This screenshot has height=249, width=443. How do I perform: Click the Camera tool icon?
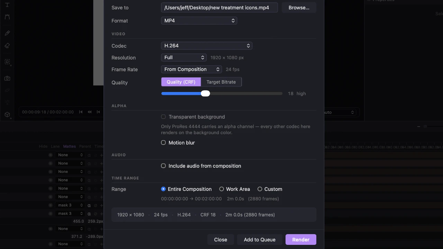pos(7,79)
